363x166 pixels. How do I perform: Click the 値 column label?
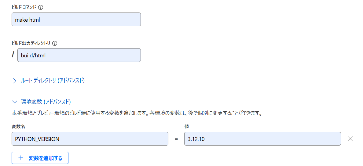tap(187, 126)
